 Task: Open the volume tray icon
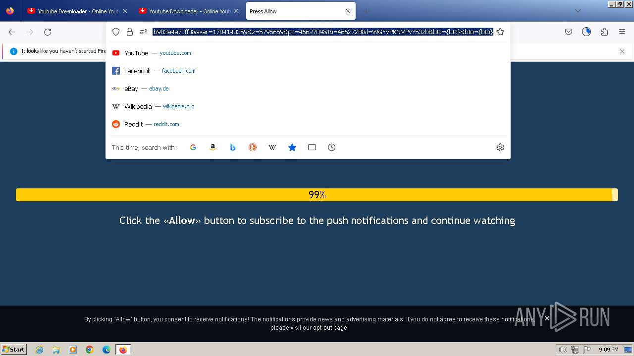[x=563, y=350]
